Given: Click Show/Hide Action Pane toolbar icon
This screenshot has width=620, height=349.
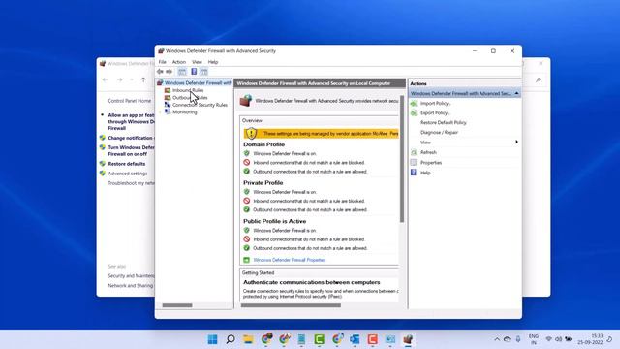Looking at the screenshot, I should click(x=203, y=72).
